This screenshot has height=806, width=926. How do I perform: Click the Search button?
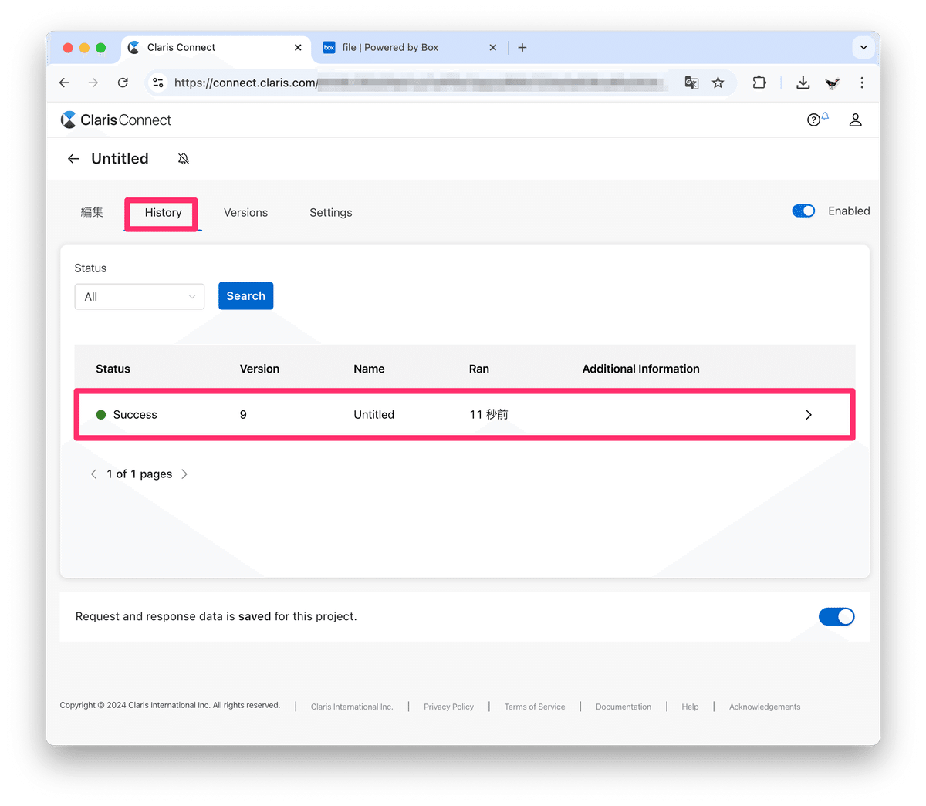point(245,295)
